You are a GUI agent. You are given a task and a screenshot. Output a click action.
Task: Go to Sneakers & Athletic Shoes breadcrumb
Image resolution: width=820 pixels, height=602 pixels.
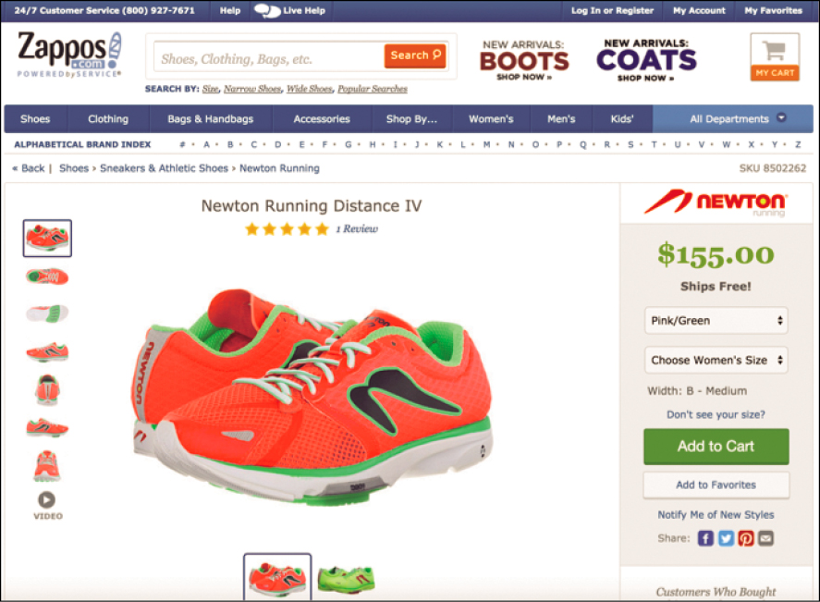[x=164, y=168]
